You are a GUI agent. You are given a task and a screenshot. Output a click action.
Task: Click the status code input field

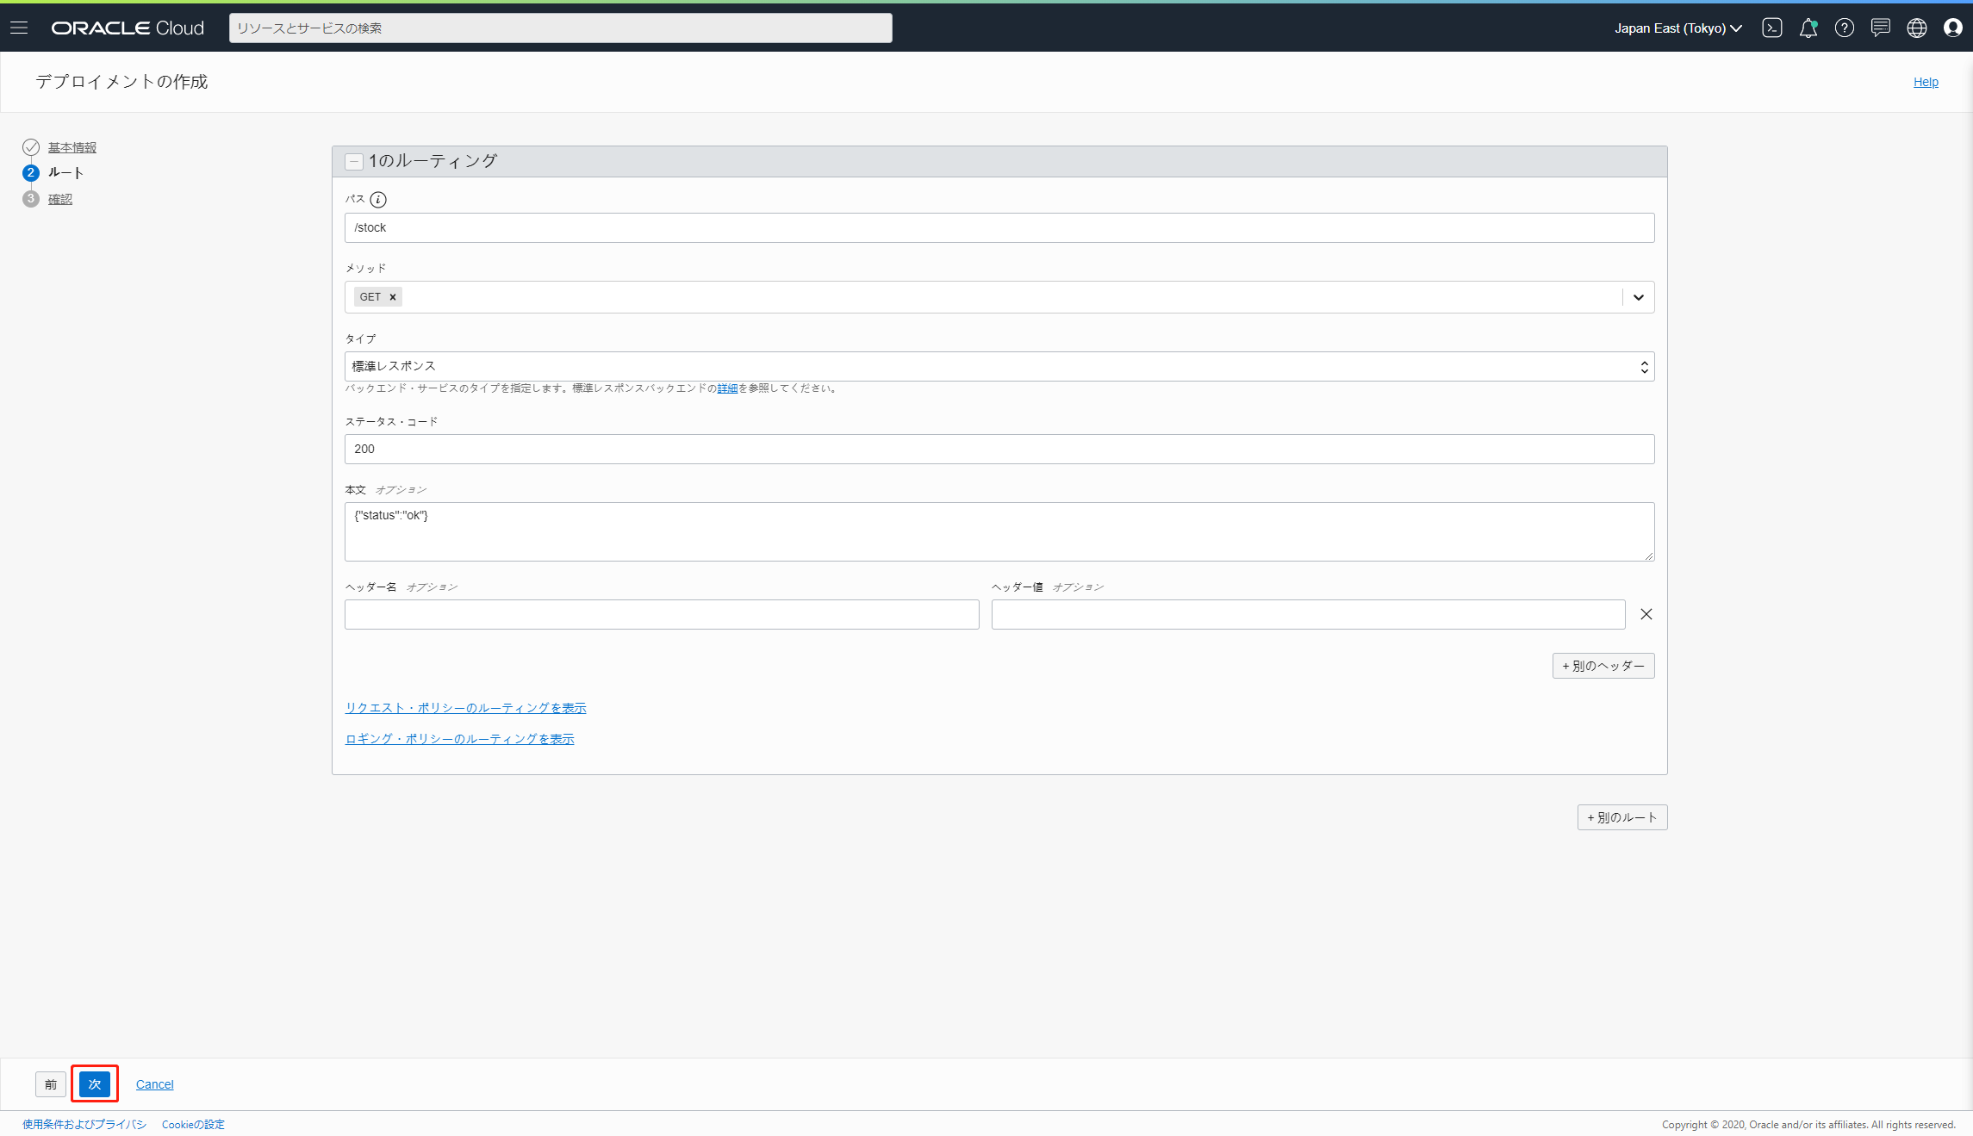pyautogui.click(x=999, y=449)
